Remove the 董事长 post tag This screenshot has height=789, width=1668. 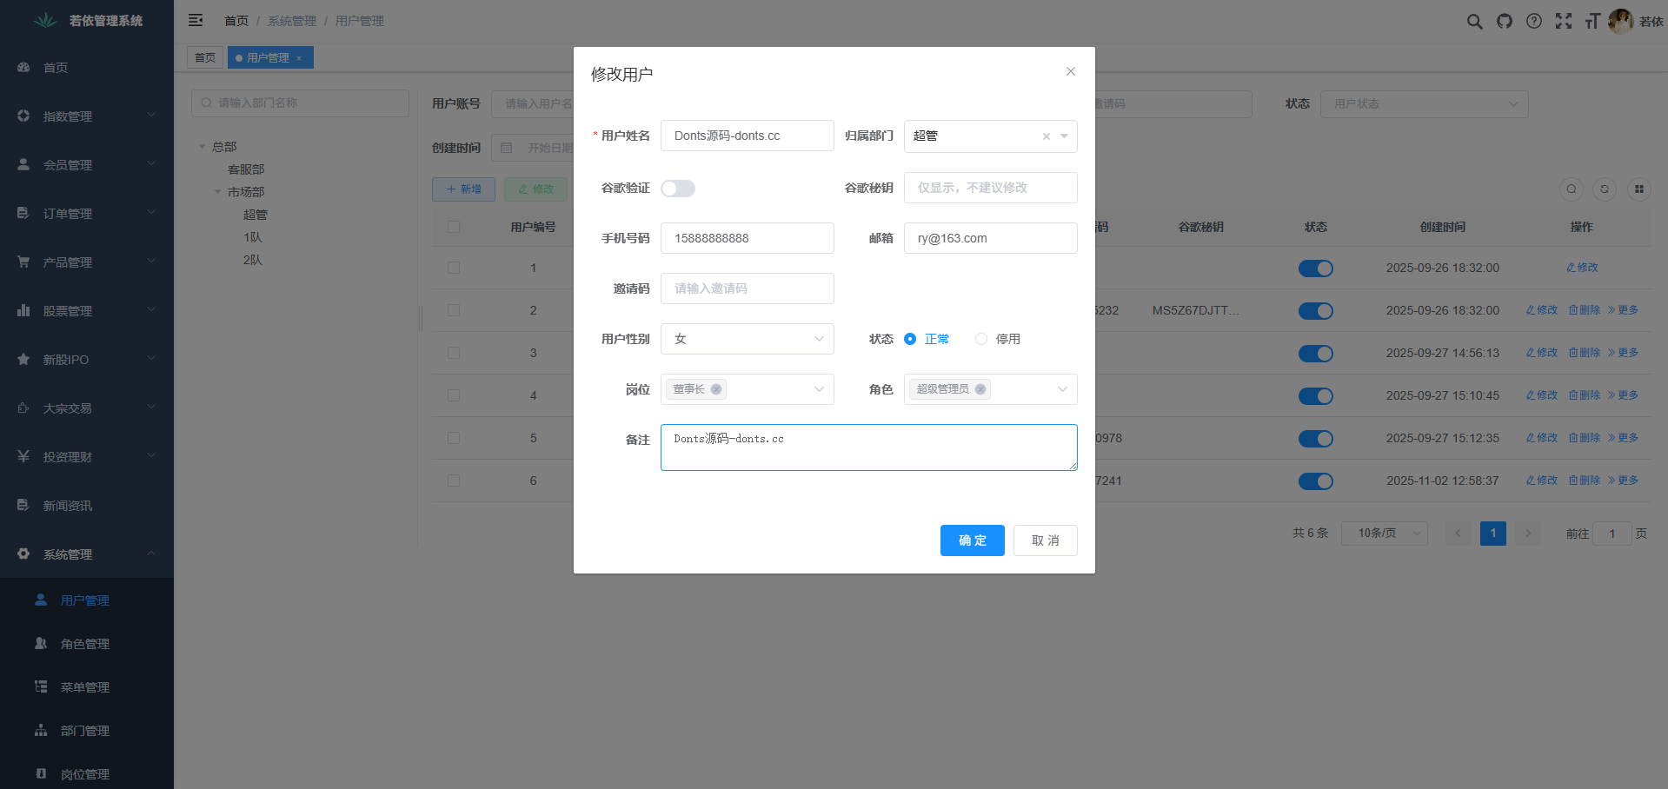716,389
